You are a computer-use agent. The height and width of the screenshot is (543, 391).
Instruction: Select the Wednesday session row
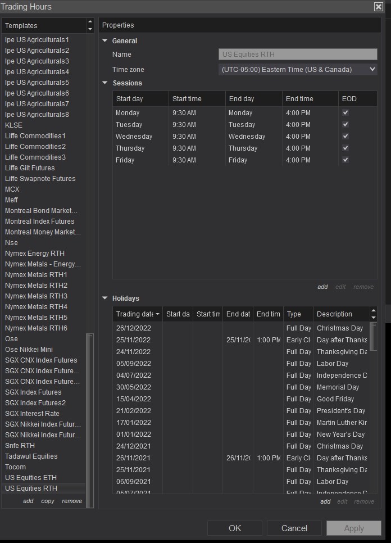click(x=244, y=136)
